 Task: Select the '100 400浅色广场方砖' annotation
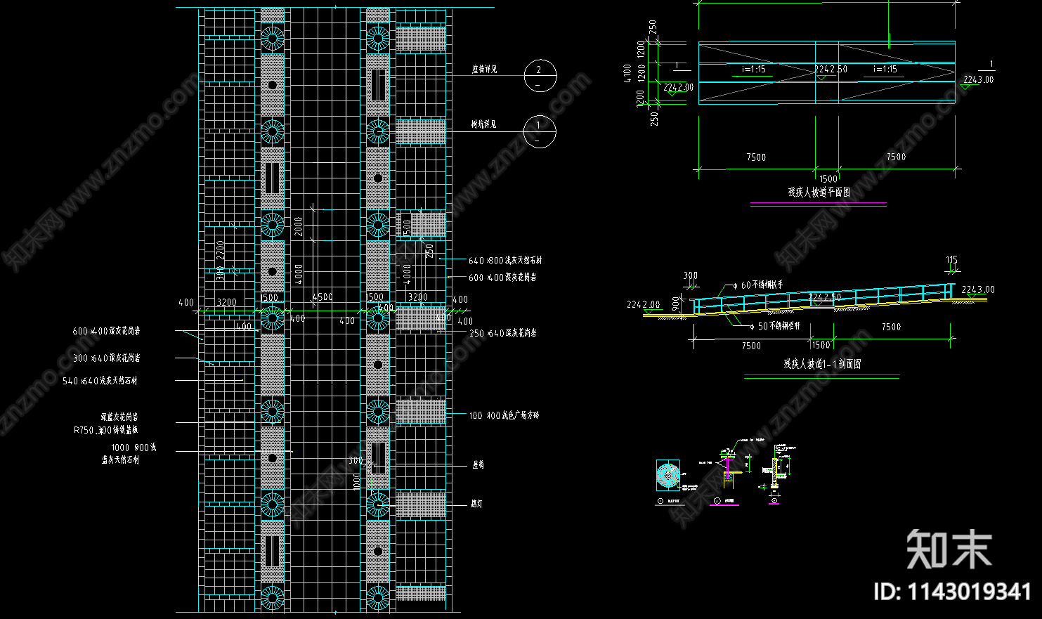(x=504, y=416)
